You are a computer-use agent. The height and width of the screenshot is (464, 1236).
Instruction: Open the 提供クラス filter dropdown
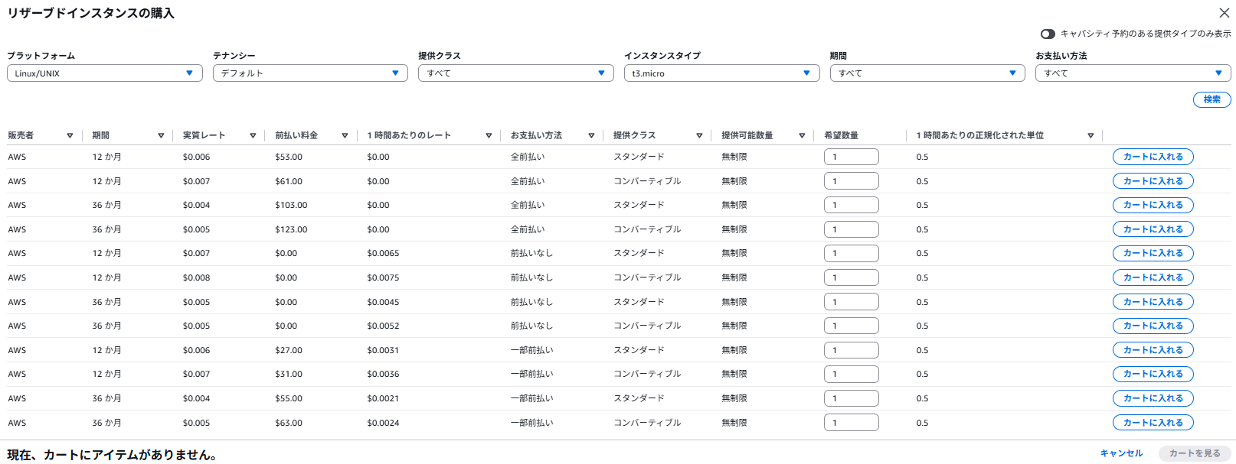pyautogui.click(x=515, y=73)
